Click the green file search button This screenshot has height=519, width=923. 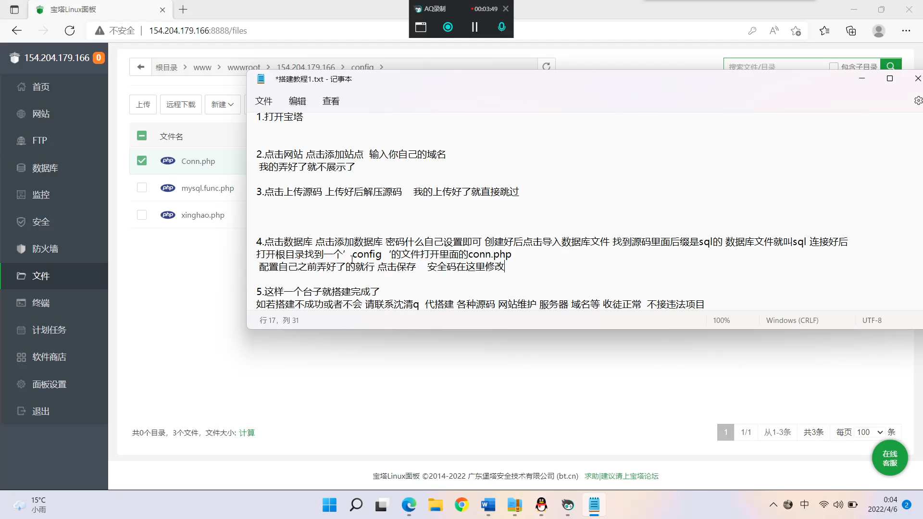coord(891,66)
